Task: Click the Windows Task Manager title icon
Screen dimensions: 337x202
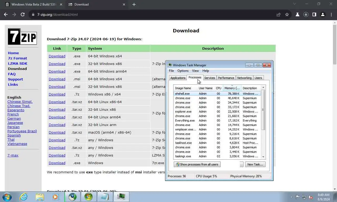Action: (x=170, y=65)
